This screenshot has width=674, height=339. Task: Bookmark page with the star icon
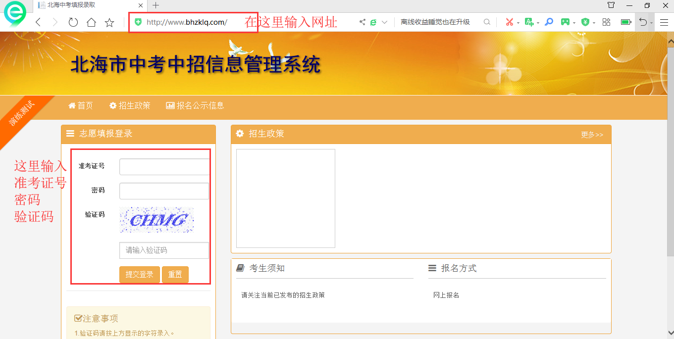pyautogui.click(x=109, y=22)
